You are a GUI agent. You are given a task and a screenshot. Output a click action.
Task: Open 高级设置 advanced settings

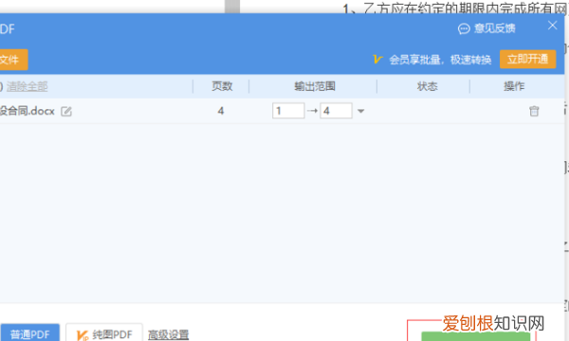tap(169, 334)
